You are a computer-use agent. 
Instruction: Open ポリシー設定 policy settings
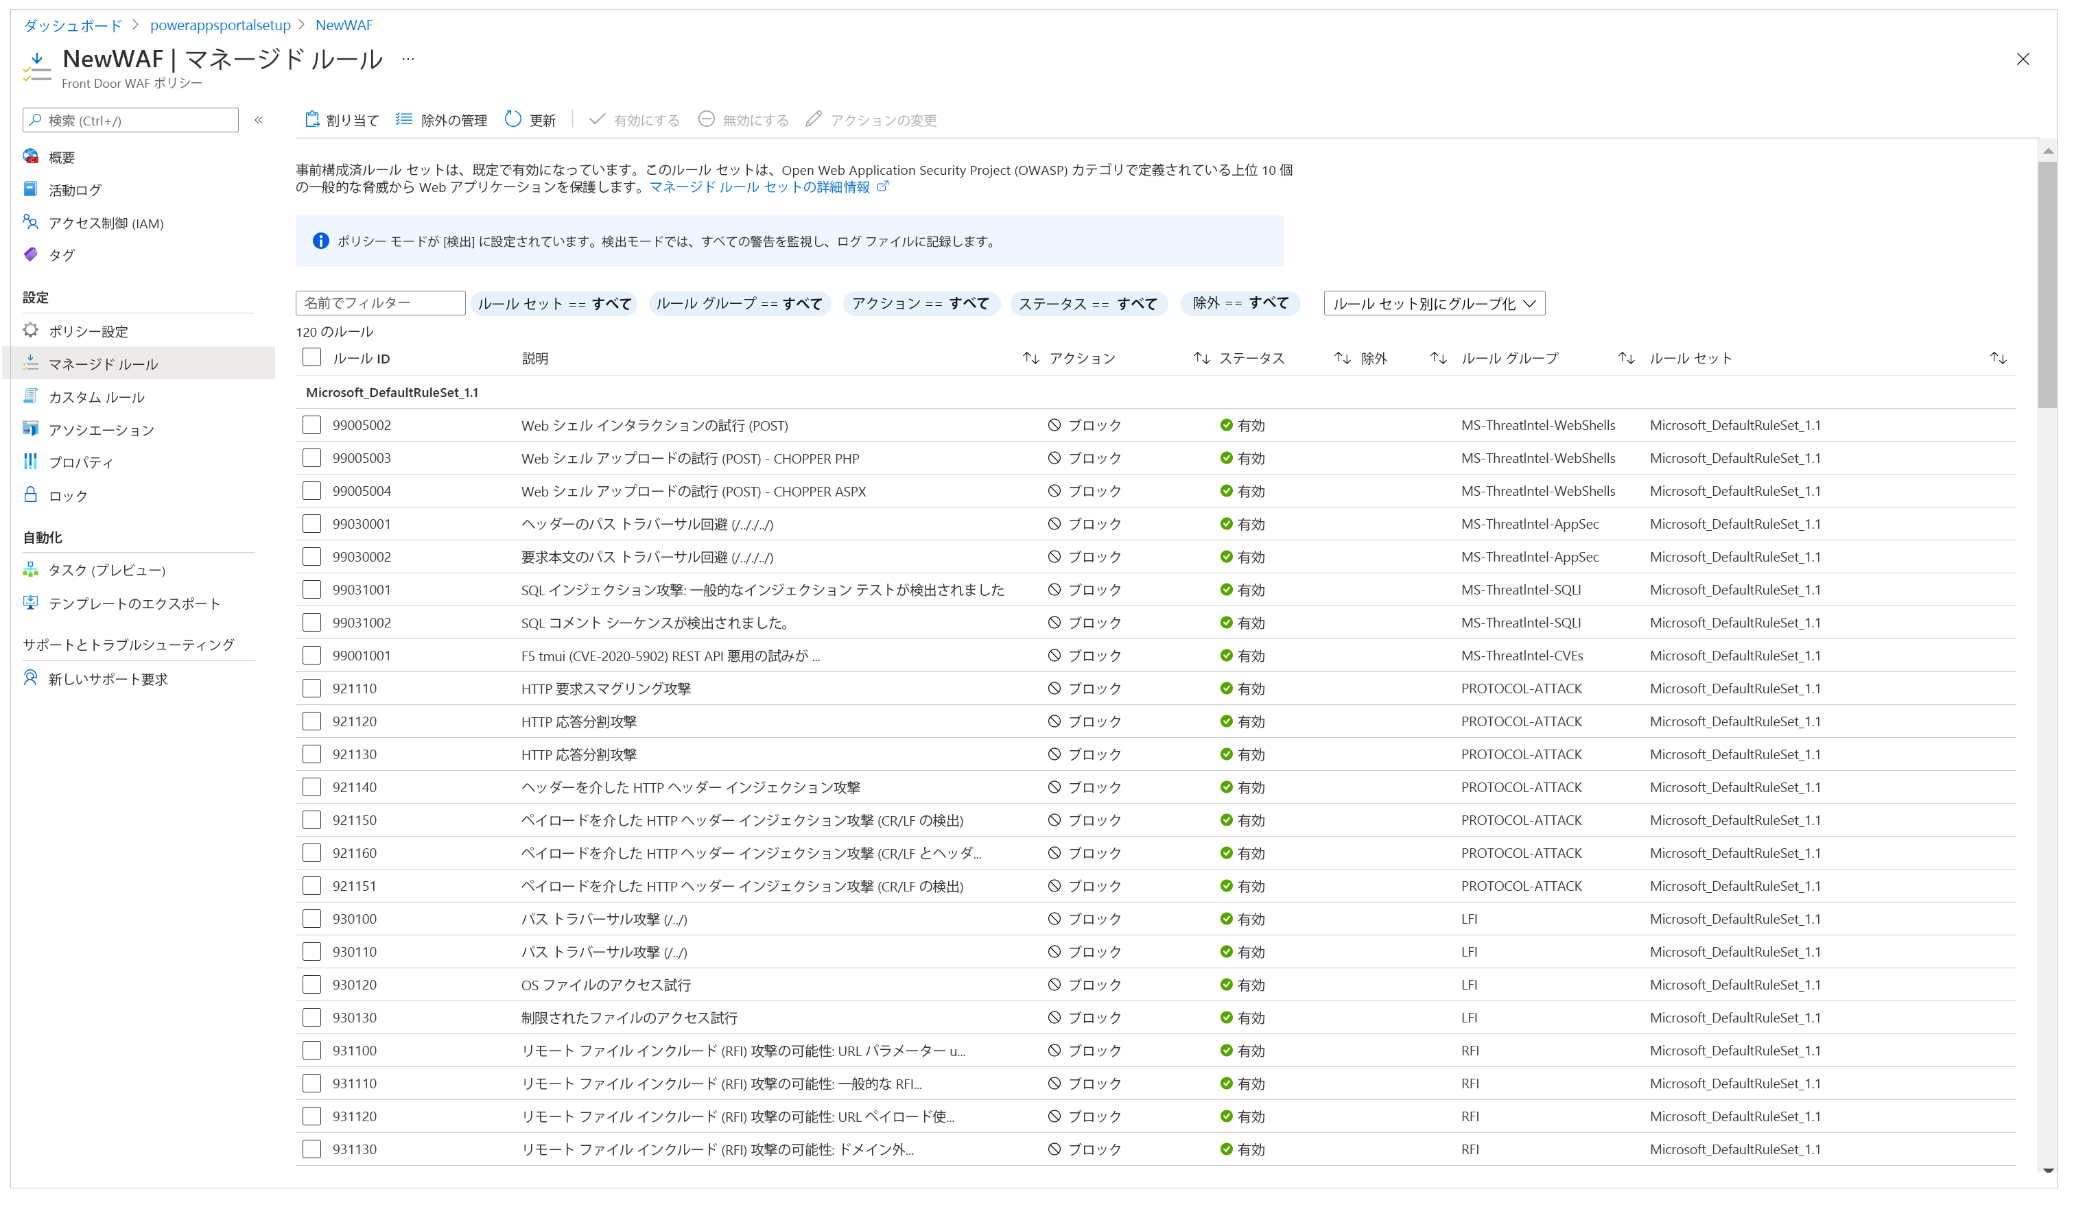88,331
